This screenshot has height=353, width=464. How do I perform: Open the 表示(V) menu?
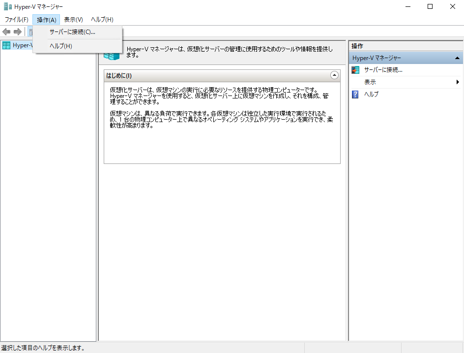[73, 20]
